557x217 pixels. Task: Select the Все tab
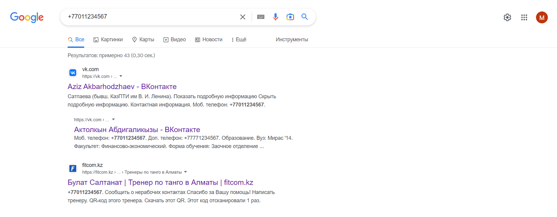(x=76, y=39)
